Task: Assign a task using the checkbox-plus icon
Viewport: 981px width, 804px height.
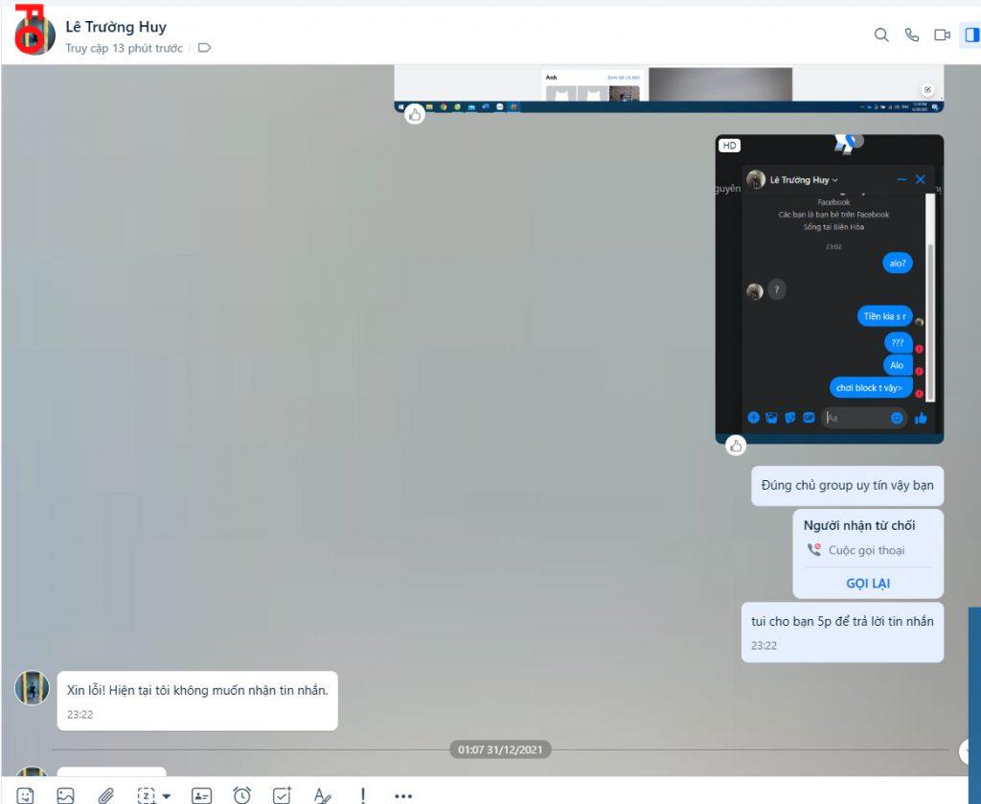Action: pyautogui.click(x=282, y=794)
